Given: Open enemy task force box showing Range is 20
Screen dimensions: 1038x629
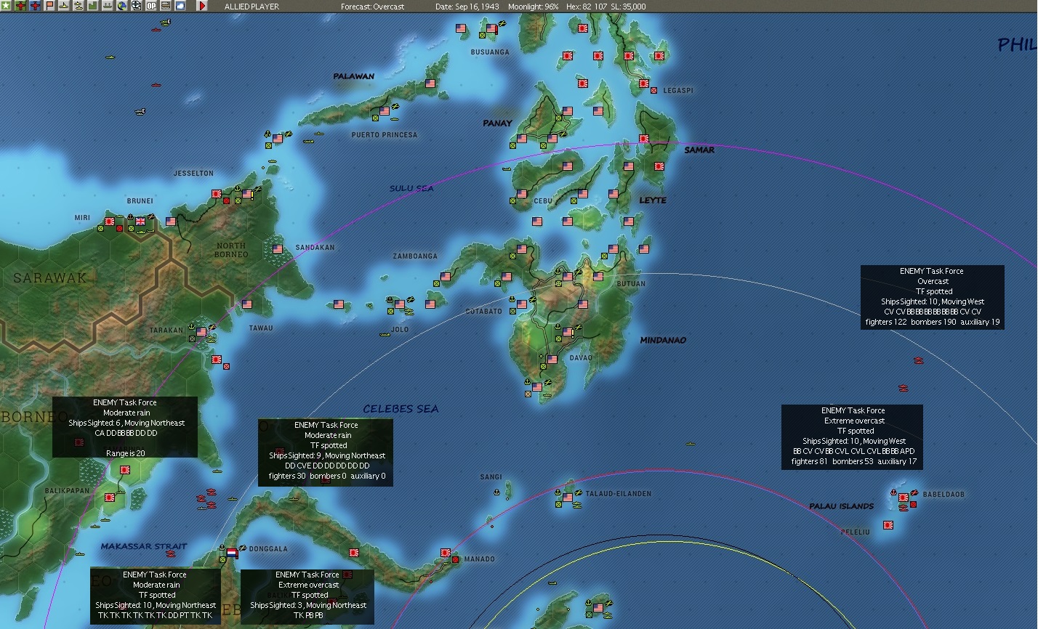Looking at the screenshot, I should tap(125, 427).
